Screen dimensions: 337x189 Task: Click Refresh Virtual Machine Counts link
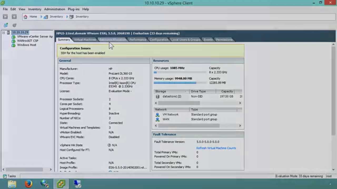(x=216, y=148)
